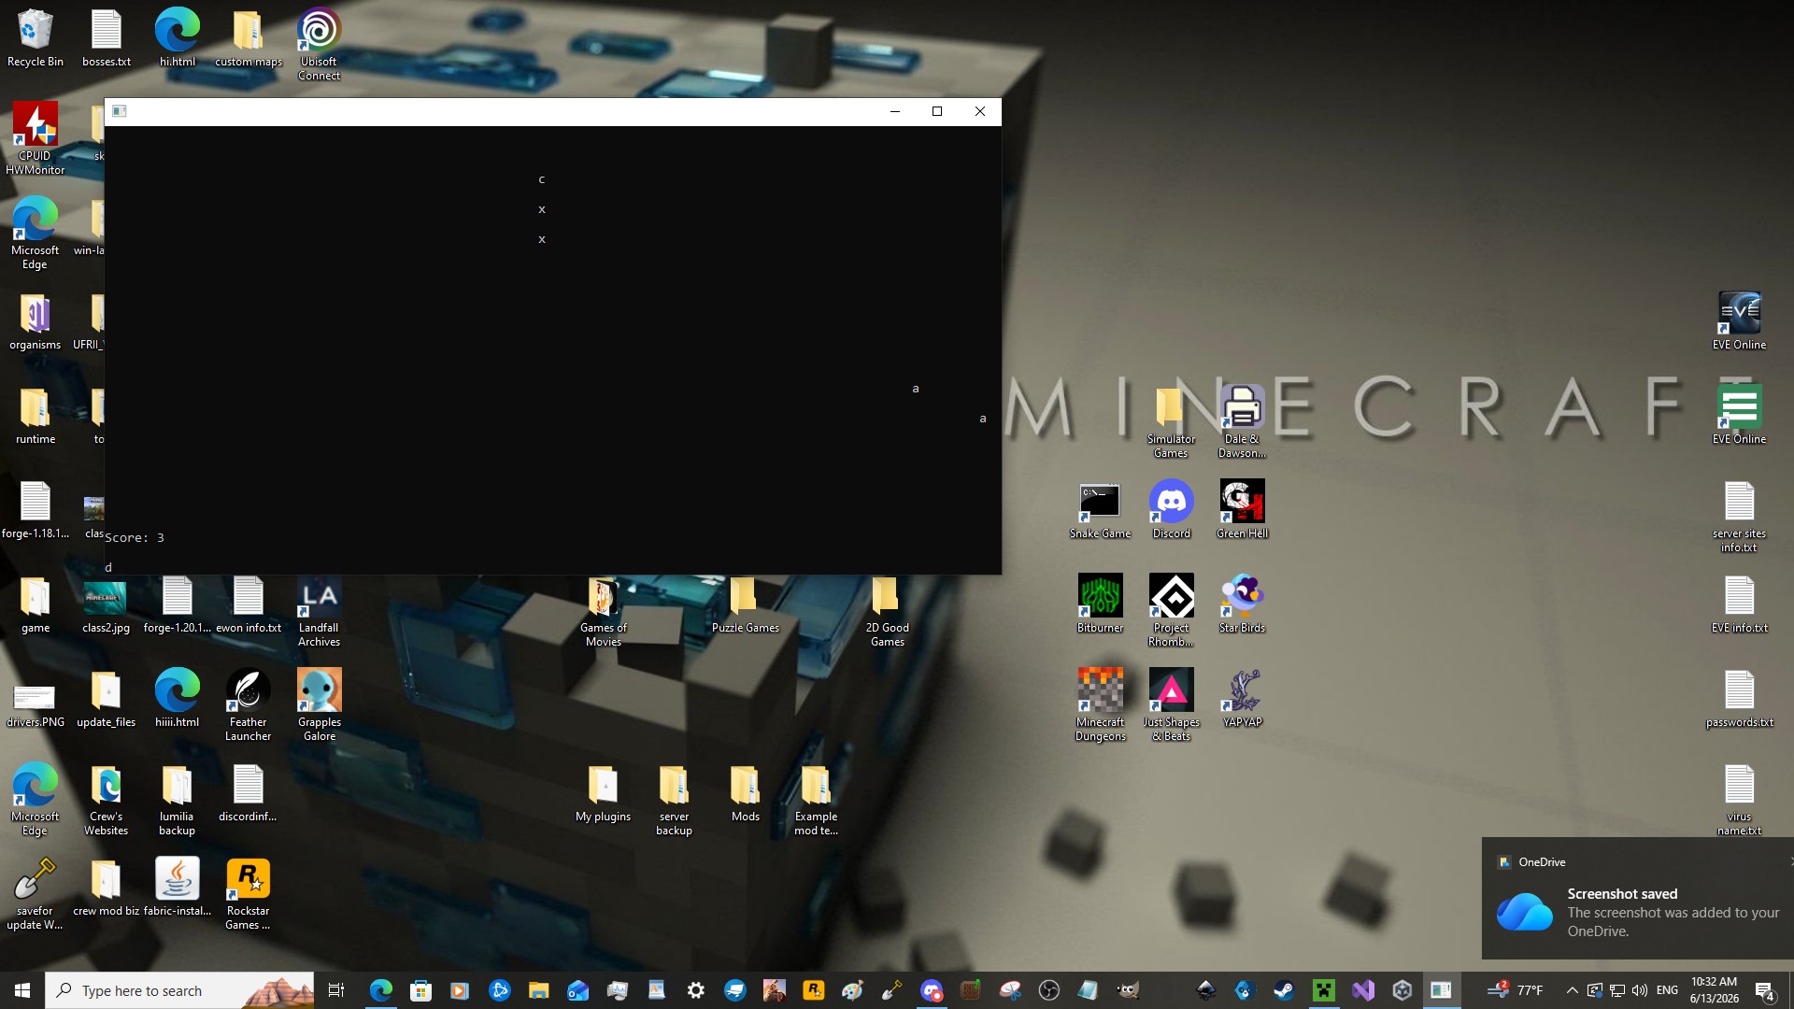Open the Star Birds shortcut
The image size is (1794, 1009).
click(x=1242, y=604)
